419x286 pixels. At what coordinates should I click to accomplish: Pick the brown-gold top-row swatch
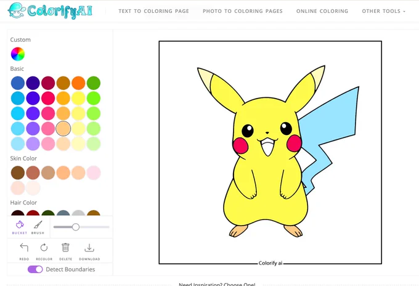click(x=63, y=83)
